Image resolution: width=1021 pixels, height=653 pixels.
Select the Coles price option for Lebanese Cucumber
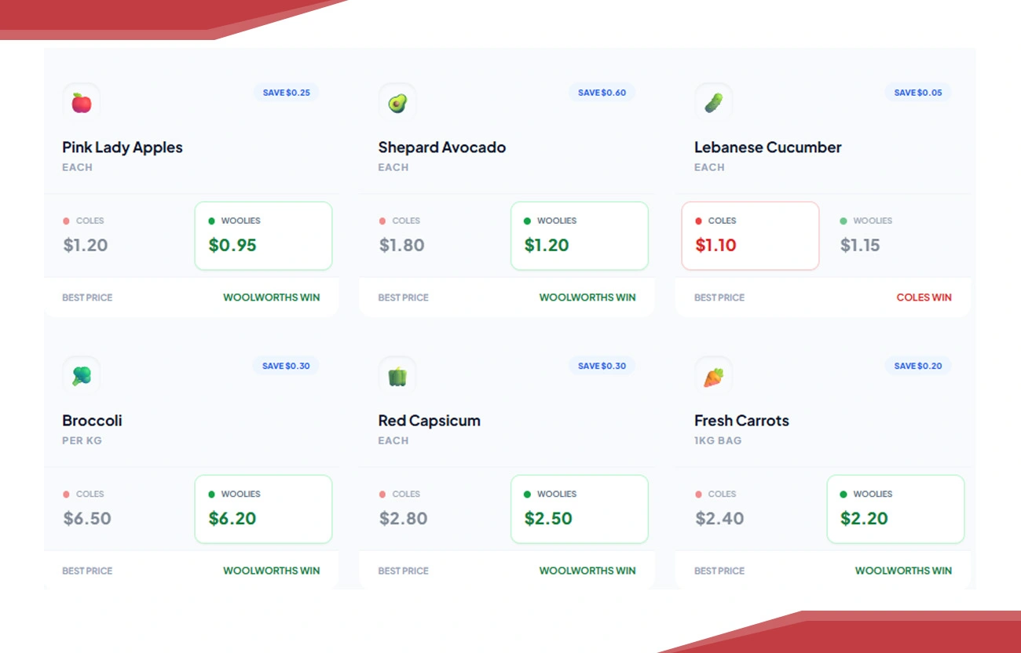point(750,235)
